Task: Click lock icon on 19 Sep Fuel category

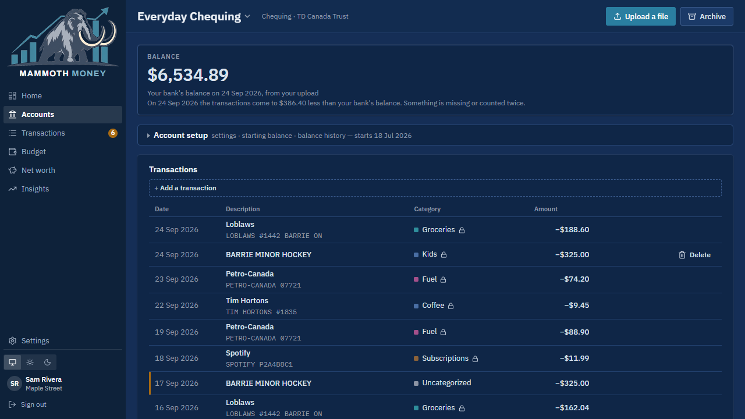Action: pyautogui.click(x=443, y=332)
